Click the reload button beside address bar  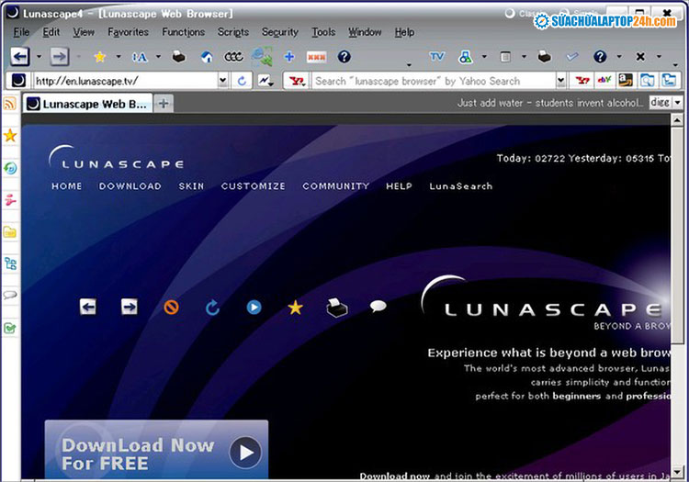pos(242,81)
